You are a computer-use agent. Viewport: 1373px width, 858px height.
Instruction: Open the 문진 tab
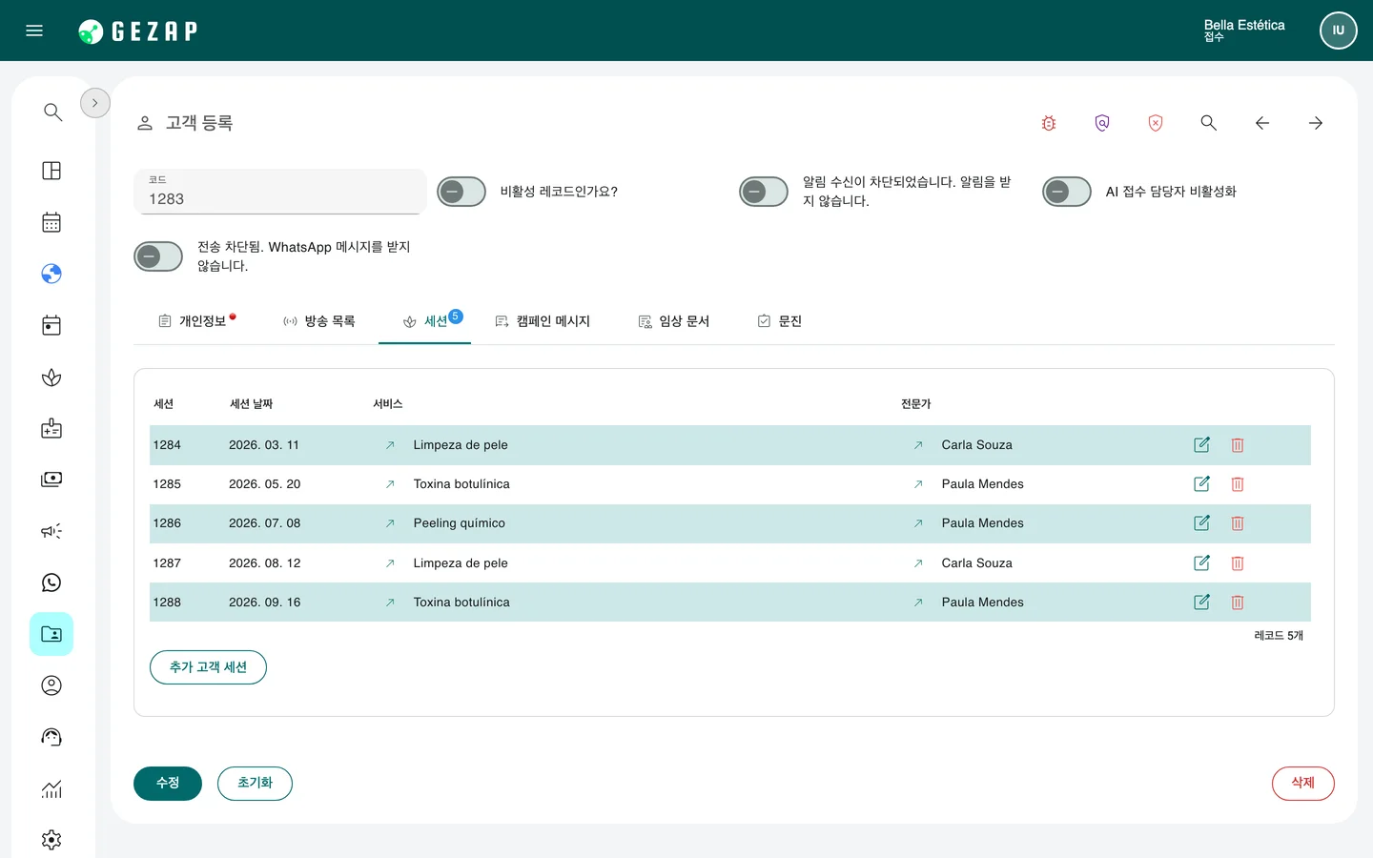pyautogui.click(x=780, y=321)
